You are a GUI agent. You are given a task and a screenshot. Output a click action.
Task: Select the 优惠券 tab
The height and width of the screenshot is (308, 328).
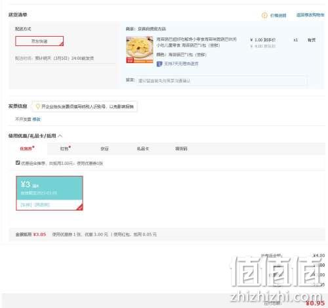coord(27,148)
